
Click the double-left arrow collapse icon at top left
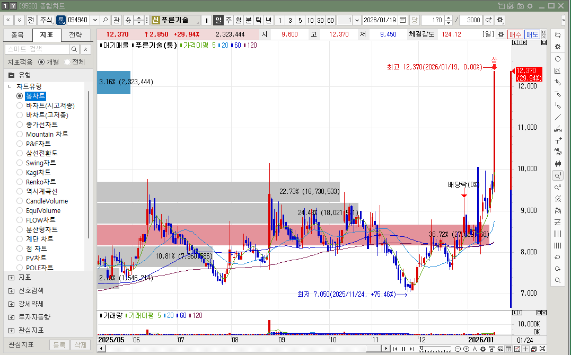tap(8, 20)
